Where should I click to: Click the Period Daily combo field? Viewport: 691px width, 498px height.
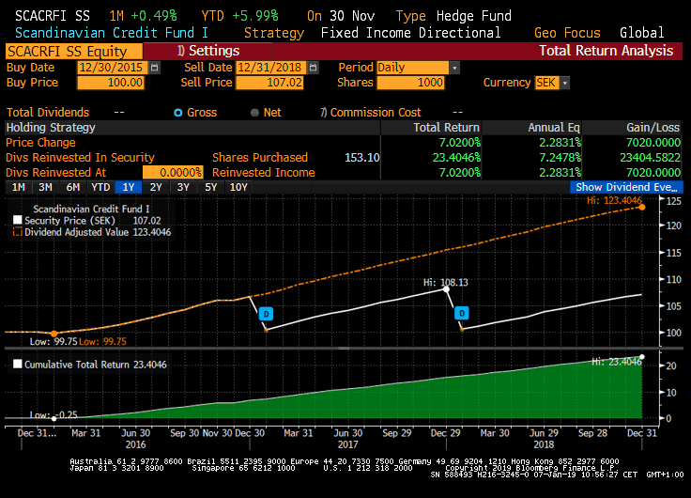pos(413,68)
